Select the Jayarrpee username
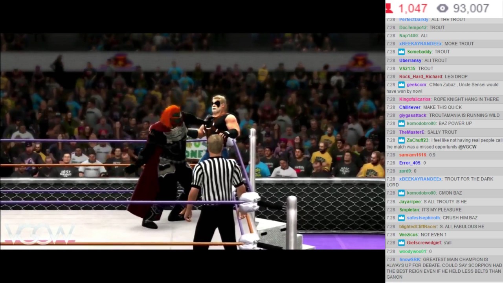This screenshot has height=283, width=503. click(x=410, y=202)
